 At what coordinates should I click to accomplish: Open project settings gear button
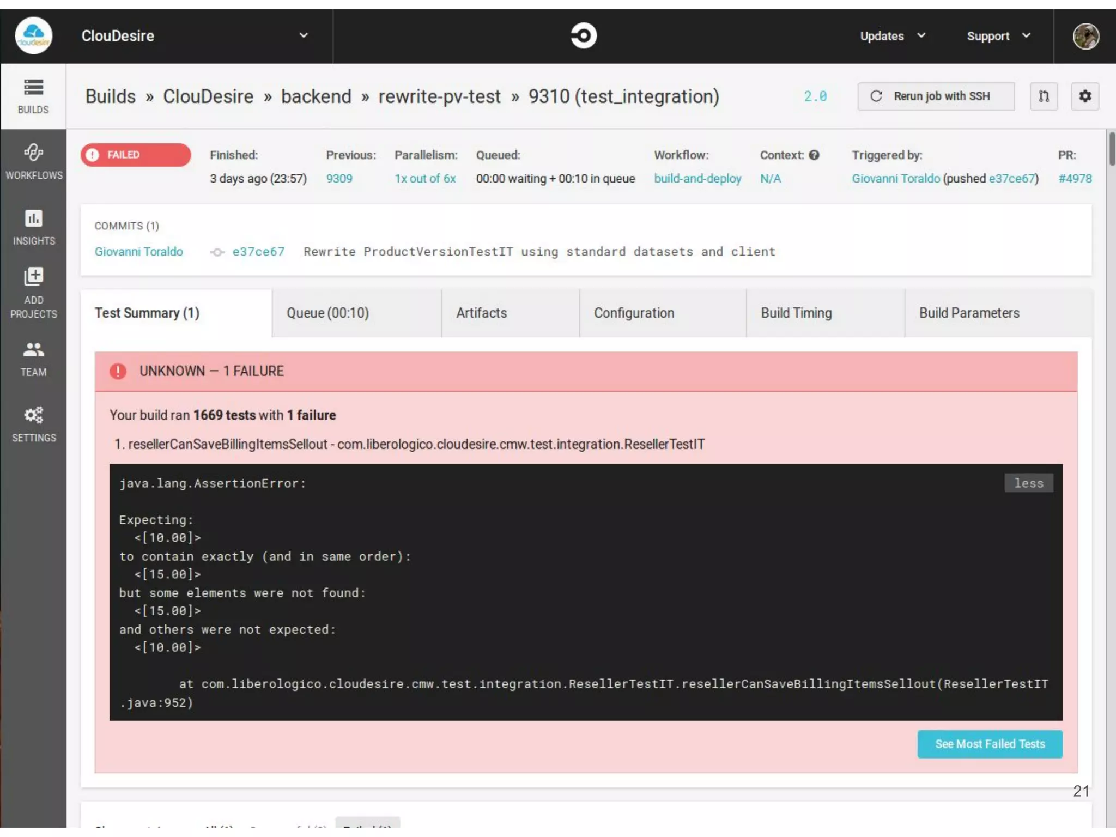pos(1084,96)
